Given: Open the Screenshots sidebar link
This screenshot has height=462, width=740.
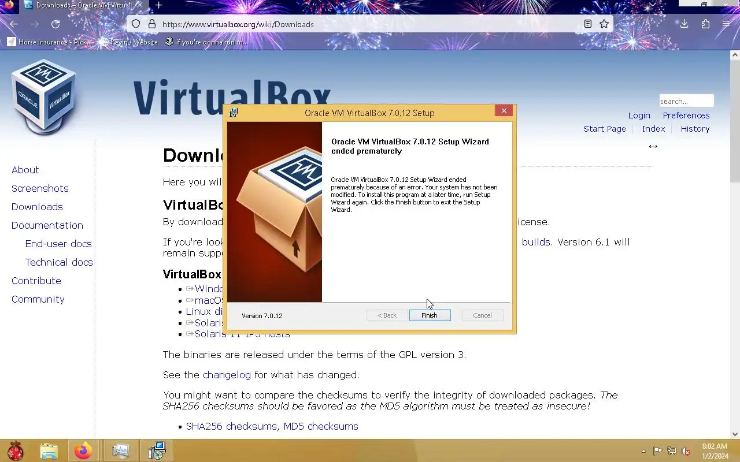Looking at the screenshot, I should pos(40,188).
